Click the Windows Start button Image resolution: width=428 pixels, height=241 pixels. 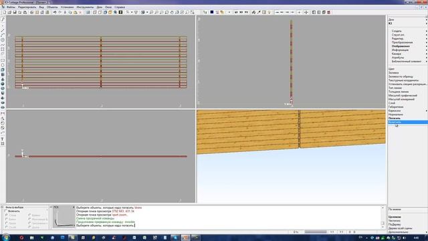click(x=6, y=238)
